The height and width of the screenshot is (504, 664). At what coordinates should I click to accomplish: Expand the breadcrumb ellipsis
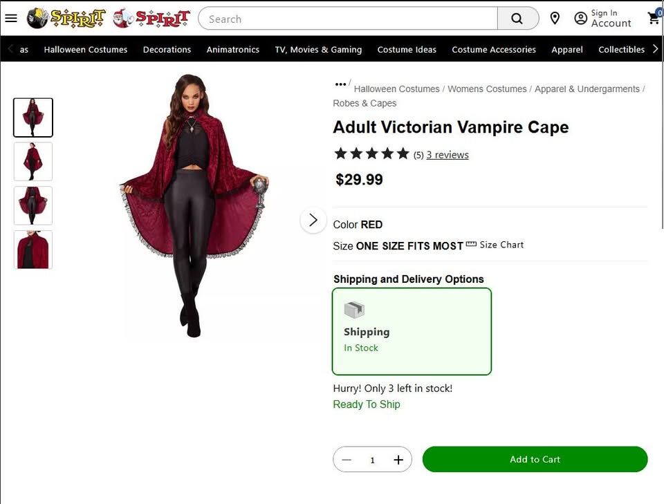pos(340,84)
